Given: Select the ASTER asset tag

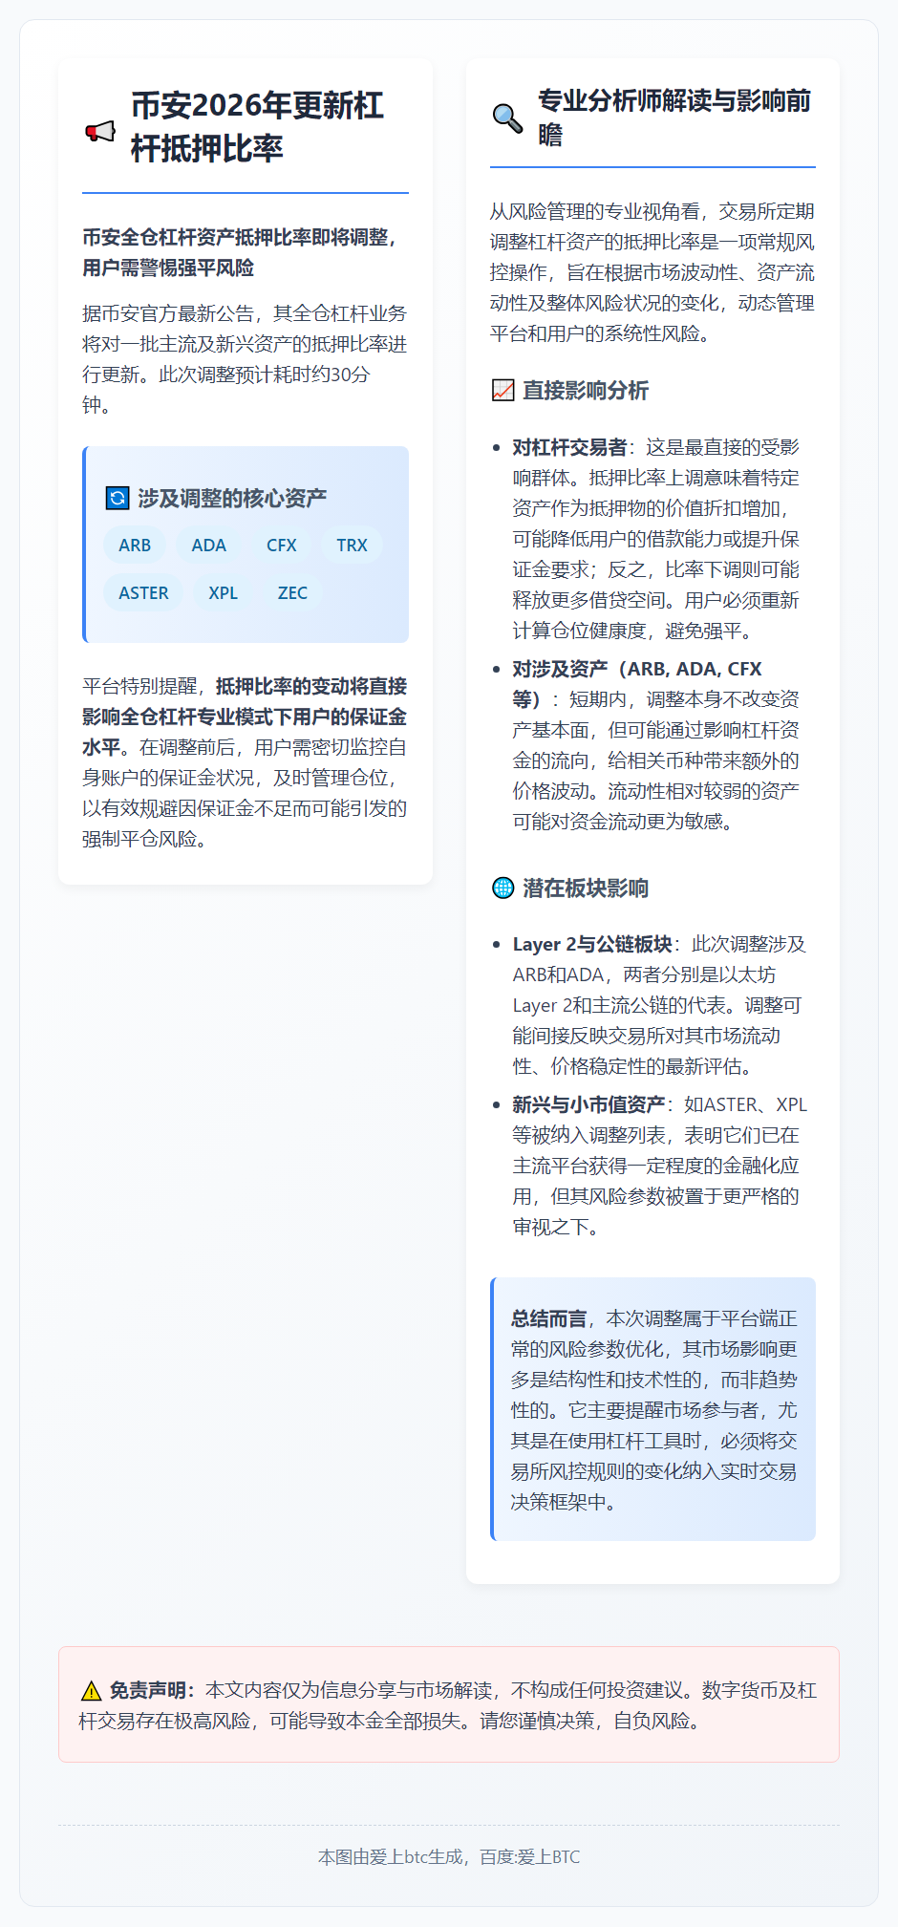Looking at the screenshot, I should (x=143, y=592).
